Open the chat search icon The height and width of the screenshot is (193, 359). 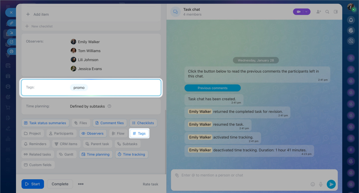click(327, 12)
